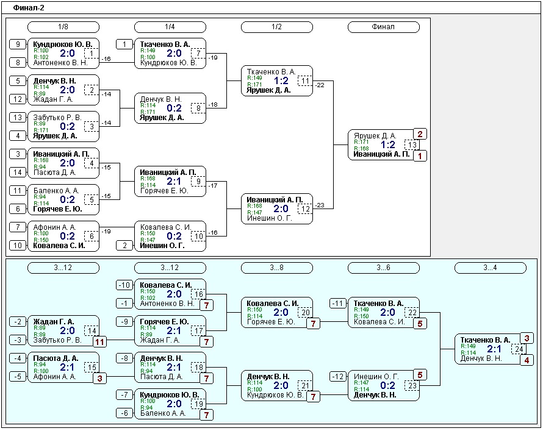
Task: Click place badge 4 on match 24
Action: (x=527, y=360)
